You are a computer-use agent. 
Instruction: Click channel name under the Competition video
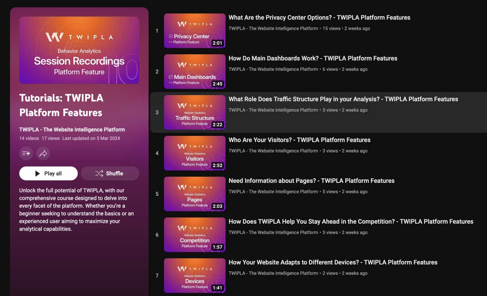273,232
